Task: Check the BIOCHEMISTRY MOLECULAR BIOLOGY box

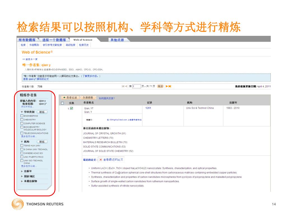Action: tap(22, 127)
